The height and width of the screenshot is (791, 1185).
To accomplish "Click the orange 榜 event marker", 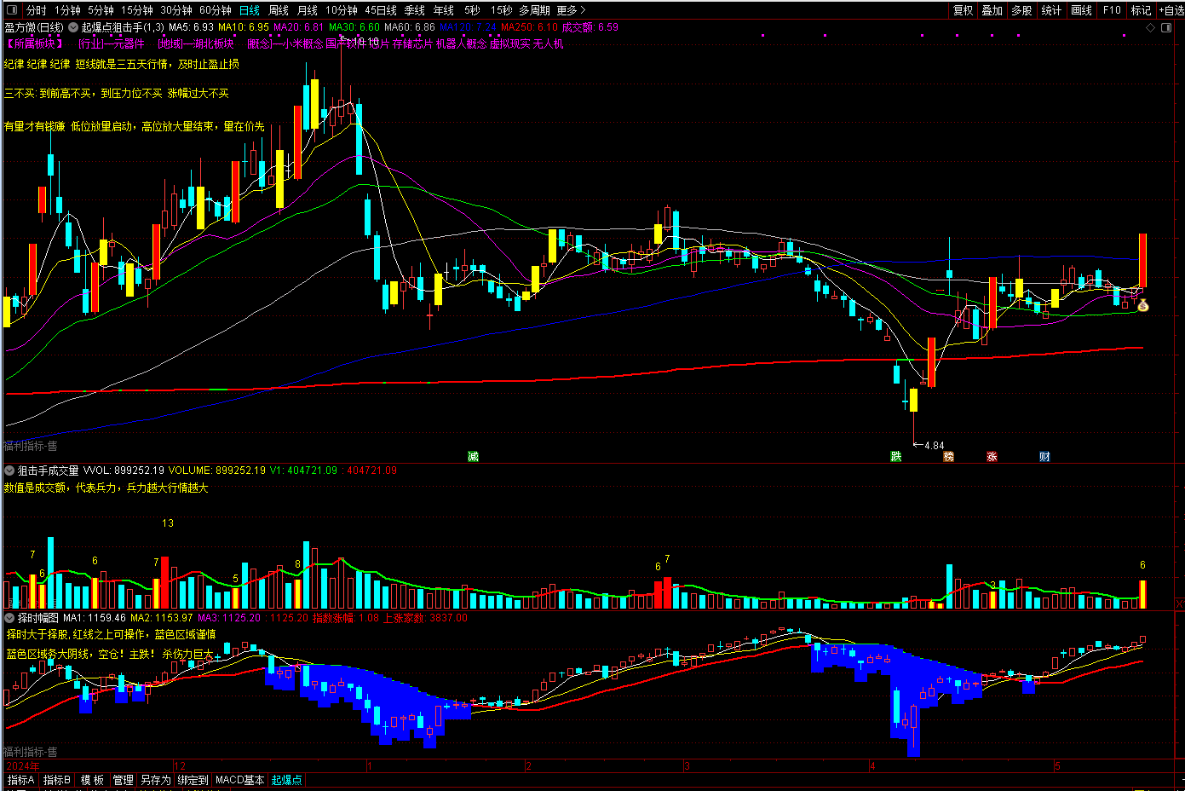I will [x=948, y=457].
